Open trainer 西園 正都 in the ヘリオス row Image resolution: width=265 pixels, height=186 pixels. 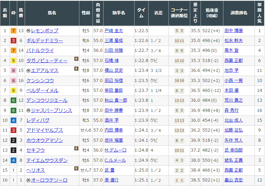[233, 170]
